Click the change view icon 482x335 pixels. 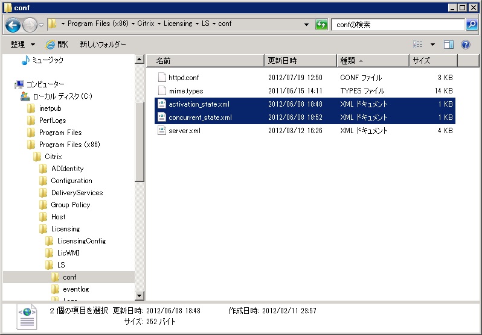[x=418, y=45]
